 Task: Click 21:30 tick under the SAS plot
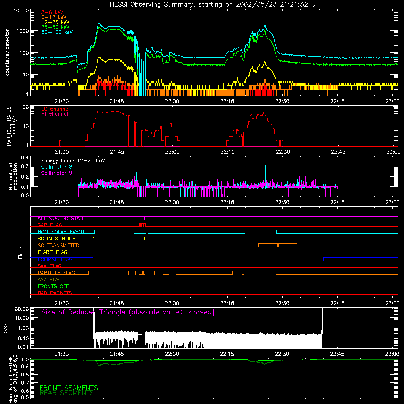pyautogui.click(x=61, y=354)
